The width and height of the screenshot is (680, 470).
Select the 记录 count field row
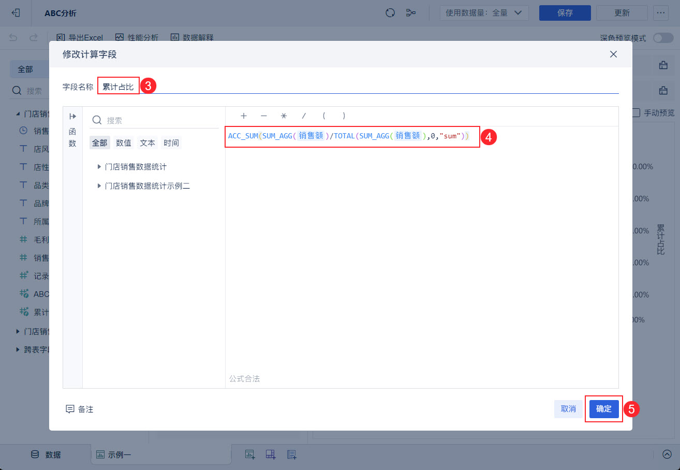click(34, 276)
